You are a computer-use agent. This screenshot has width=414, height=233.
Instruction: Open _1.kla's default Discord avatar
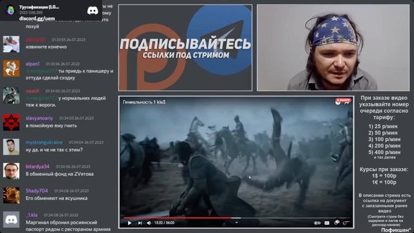coord(11,219)
